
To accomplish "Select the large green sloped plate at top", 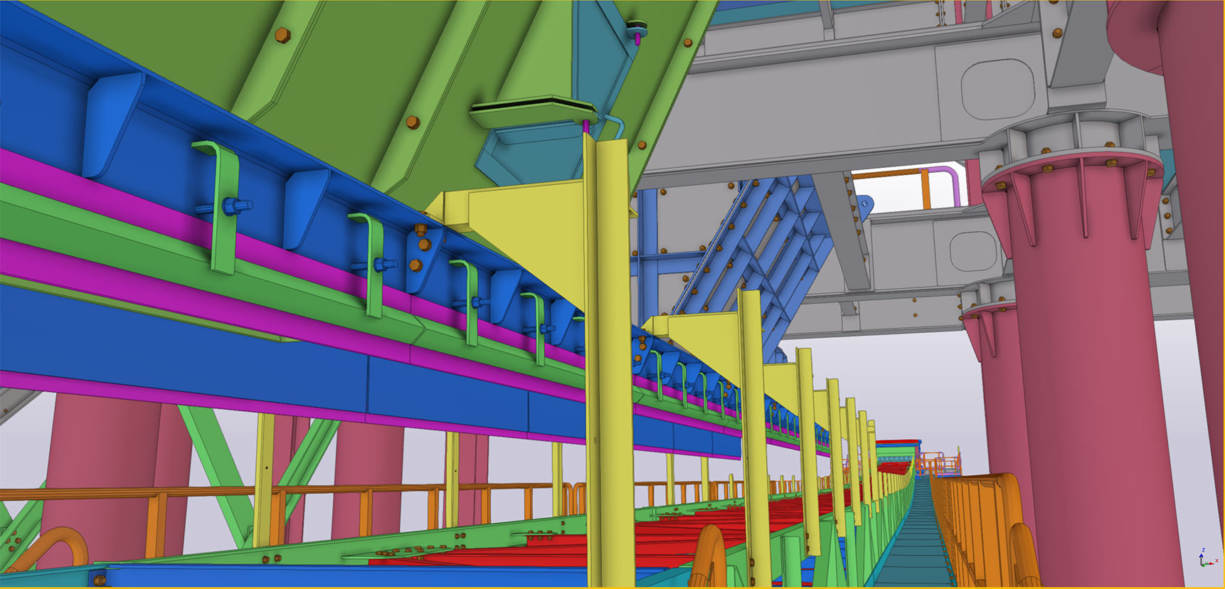I will click(356, 71).
